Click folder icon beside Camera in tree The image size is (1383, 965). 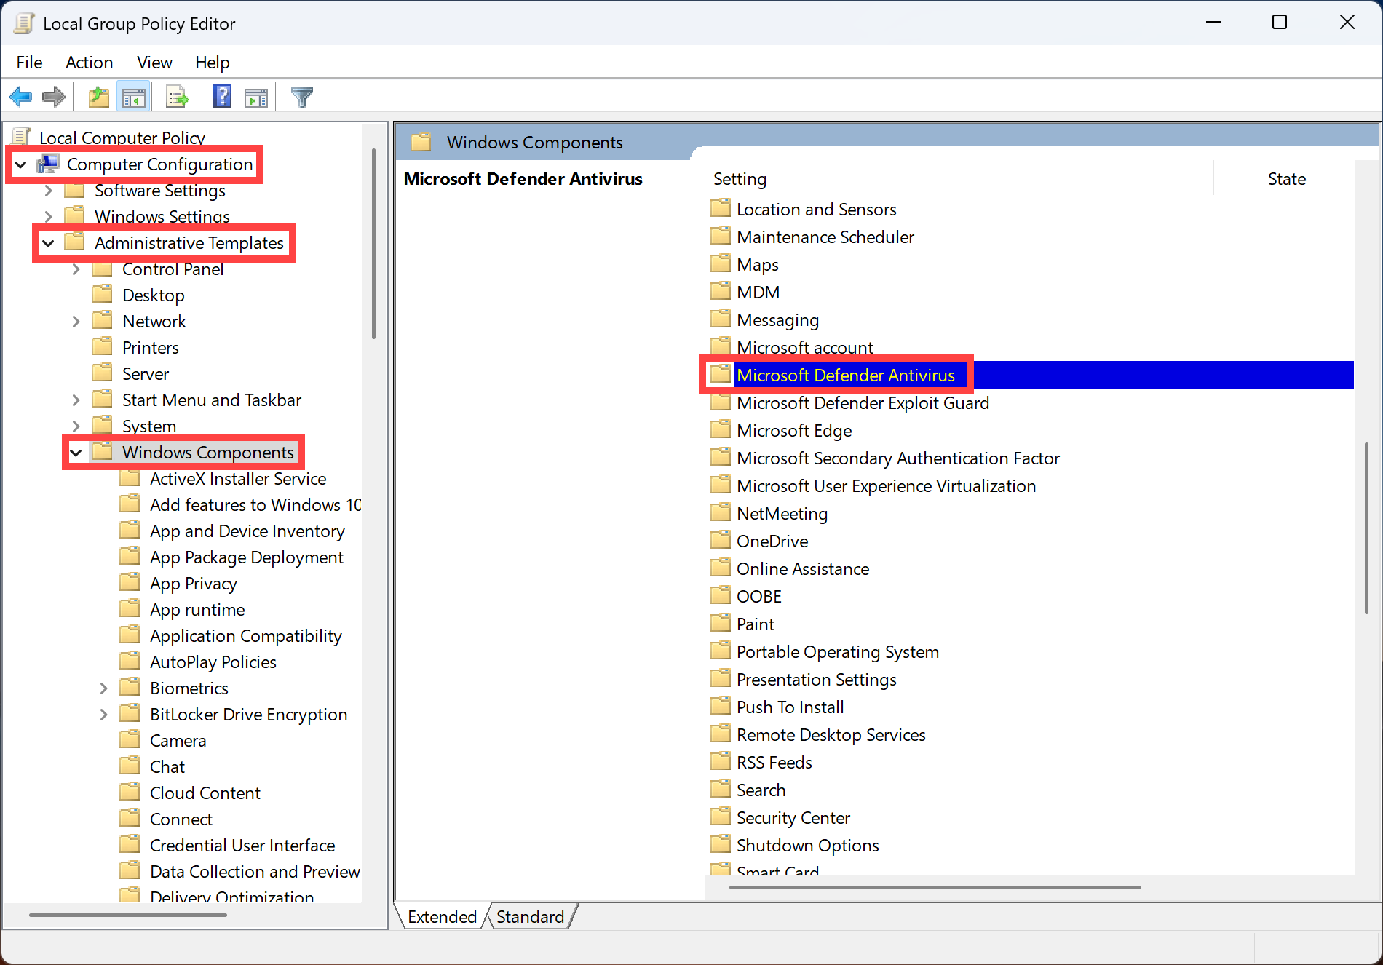point(130,739)
